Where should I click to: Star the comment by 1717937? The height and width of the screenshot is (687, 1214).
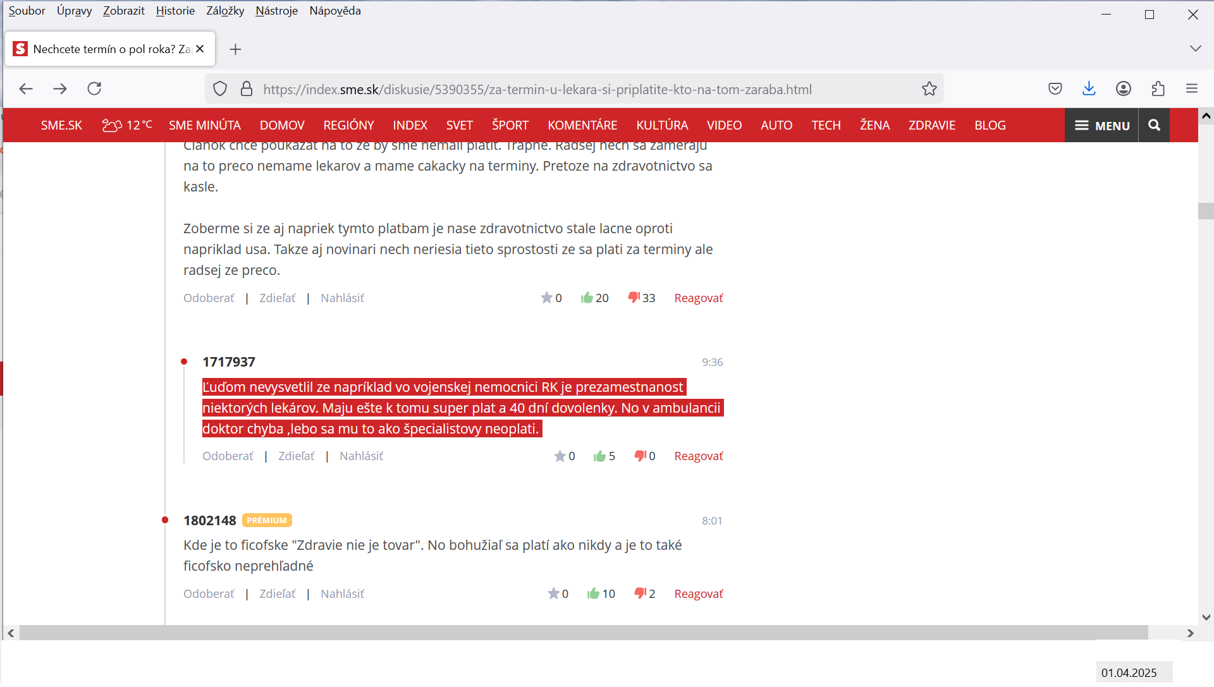coord(560,456)
